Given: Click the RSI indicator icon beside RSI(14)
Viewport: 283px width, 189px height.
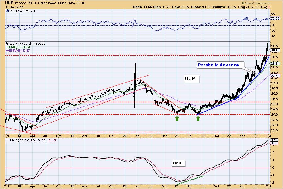Looking at the screenshot, I should click(x=7, y=11).
